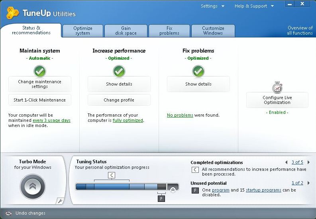Go to next completed optimization arrow
Viewport: 316px width, 219px height.
pos(308,162)
